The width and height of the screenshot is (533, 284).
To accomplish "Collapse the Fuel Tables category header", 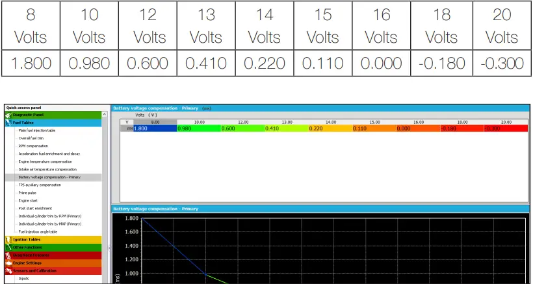I will [x=53, y=123].
